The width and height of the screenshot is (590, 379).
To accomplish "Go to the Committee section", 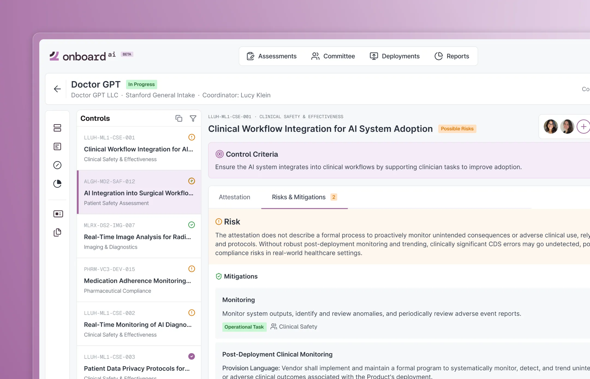I will pos(333,56).
